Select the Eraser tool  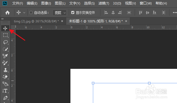click(5, 77)
